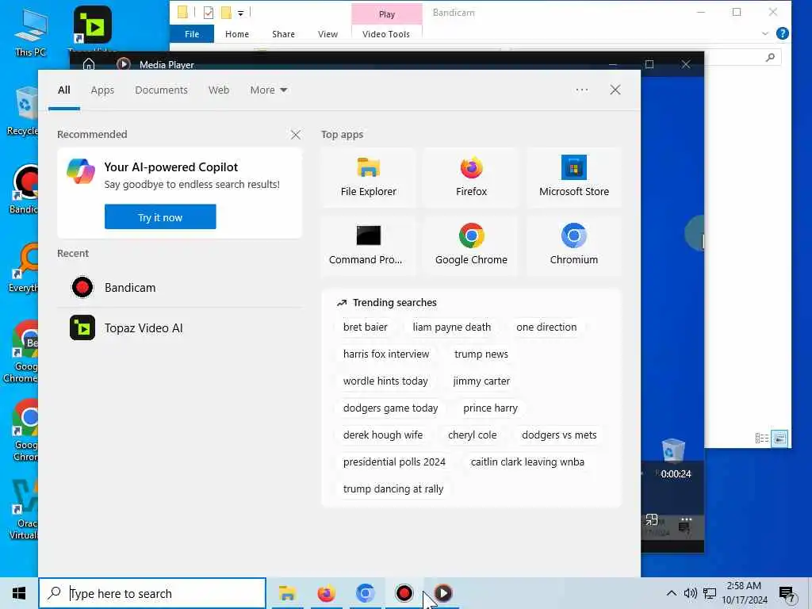Open network status in system tray
812x609 pixels.
click(710, 593)
